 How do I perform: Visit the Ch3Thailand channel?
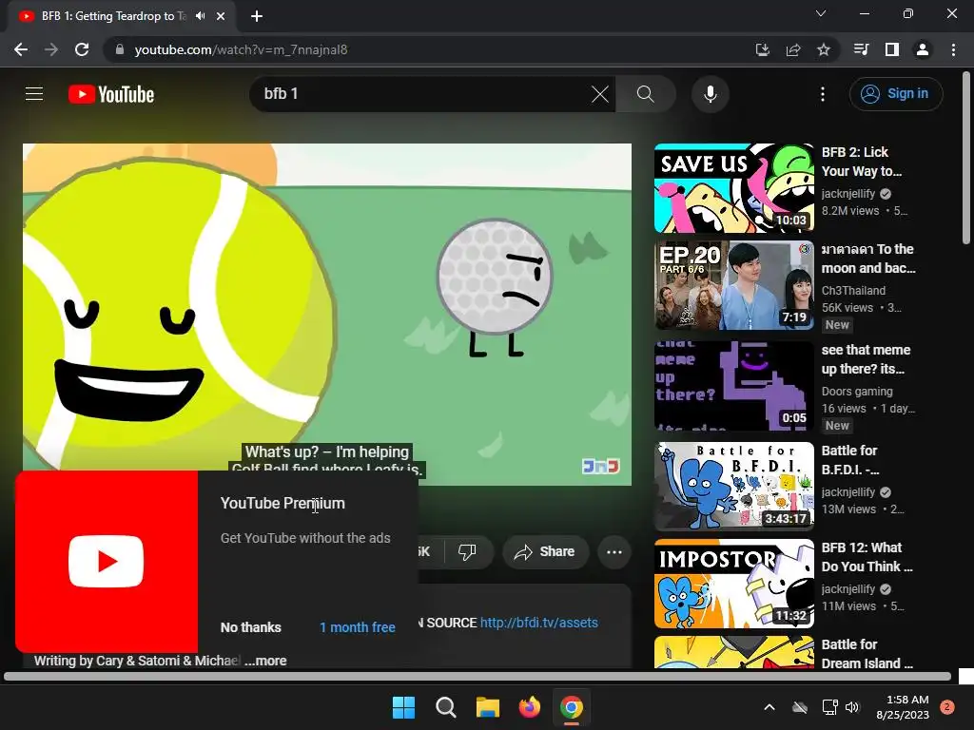click(x=853, y=291)
